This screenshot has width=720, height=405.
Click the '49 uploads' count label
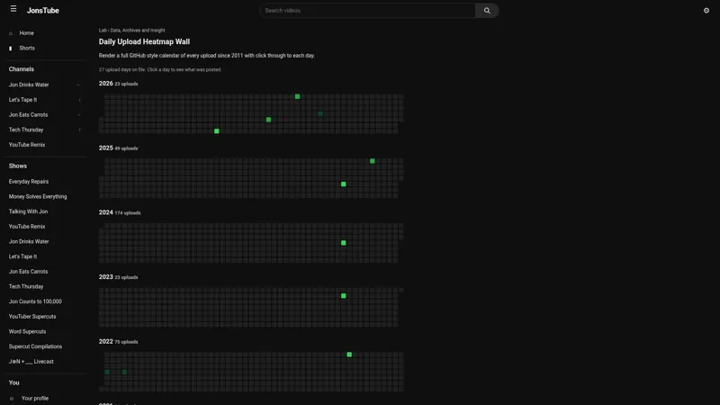[x=126, y=148]
